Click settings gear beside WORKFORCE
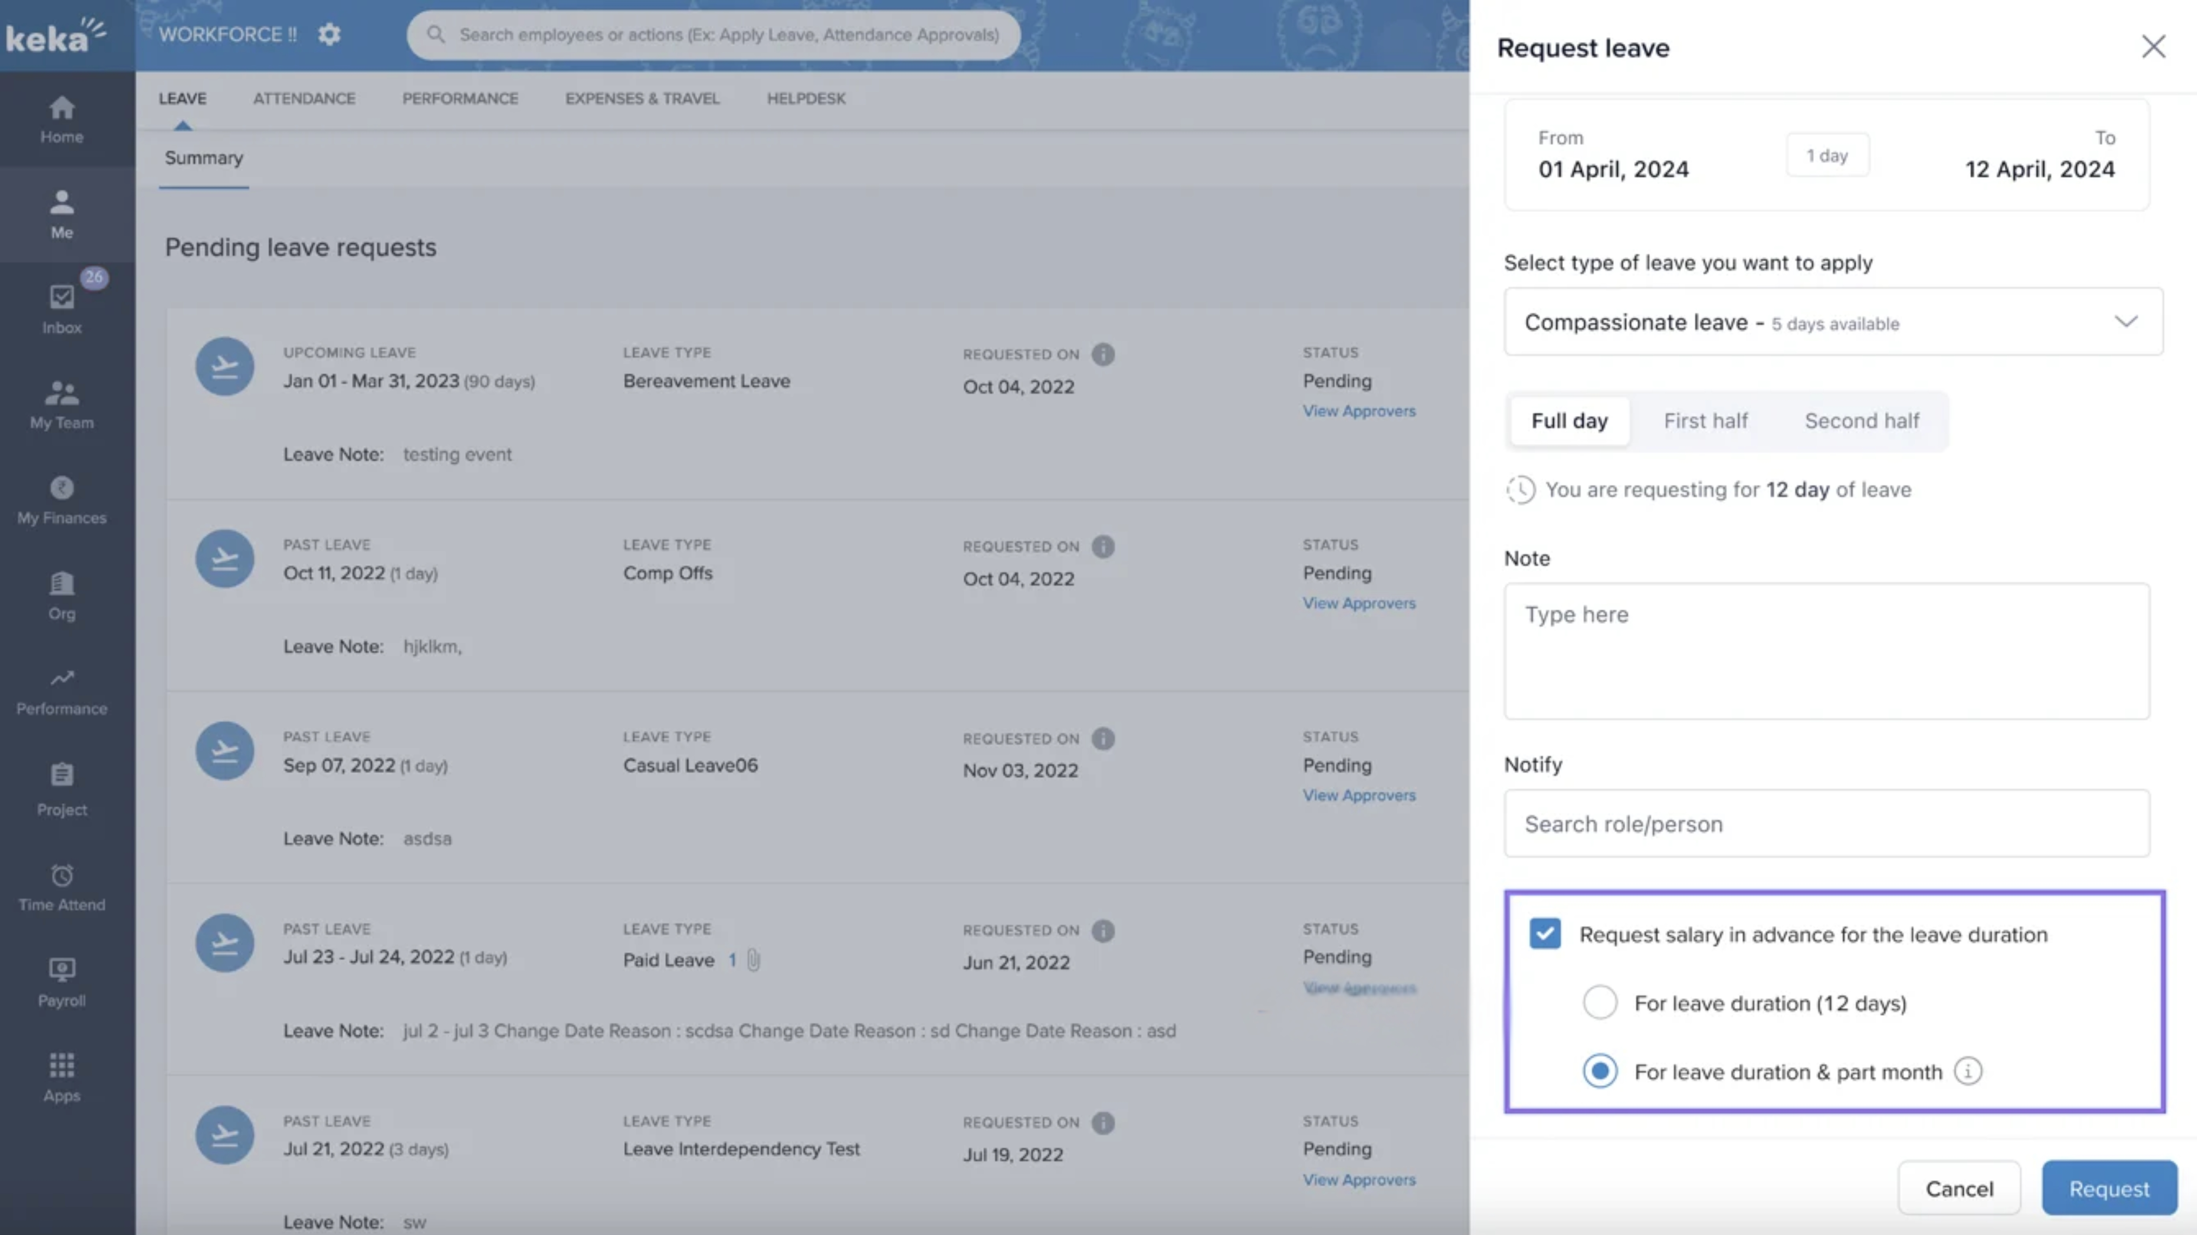2197x1235 pixels. [329, 34]
